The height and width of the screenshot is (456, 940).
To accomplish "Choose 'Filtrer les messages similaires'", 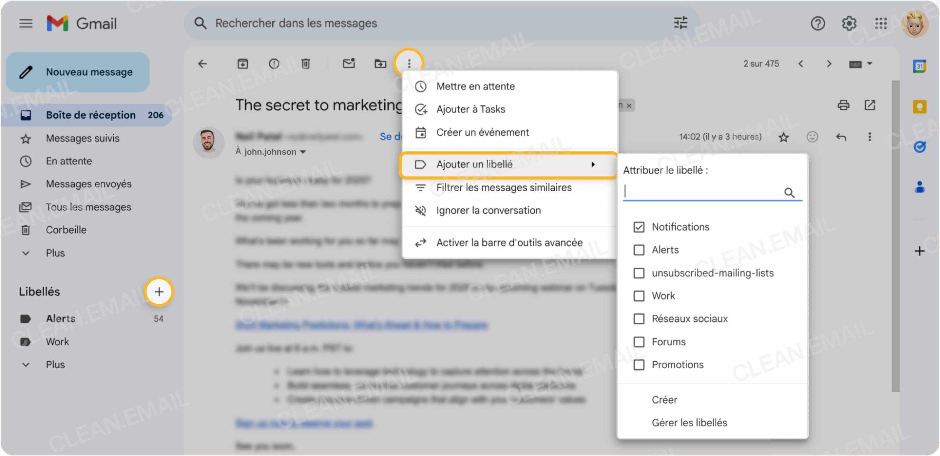I will pos(504,188).
